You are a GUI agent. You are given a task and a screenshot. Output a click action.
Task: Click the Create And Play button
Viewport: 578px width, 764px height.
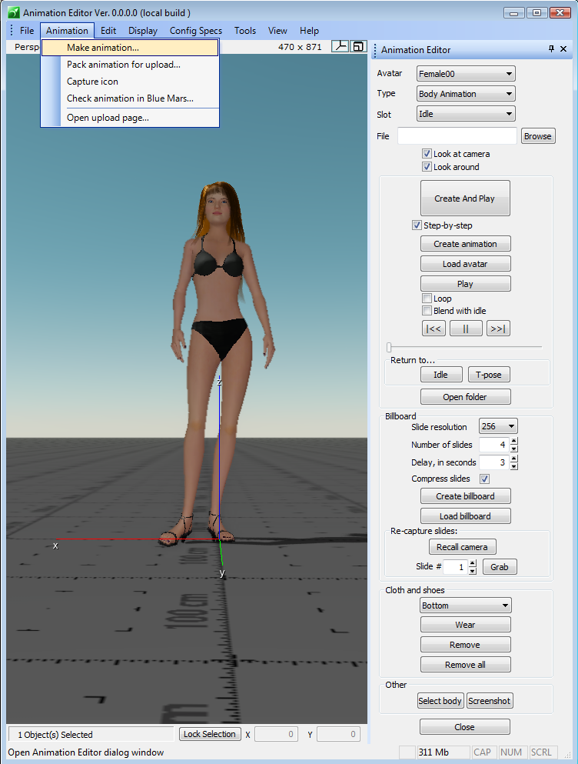pyautogui.click(x=465, y=199)
